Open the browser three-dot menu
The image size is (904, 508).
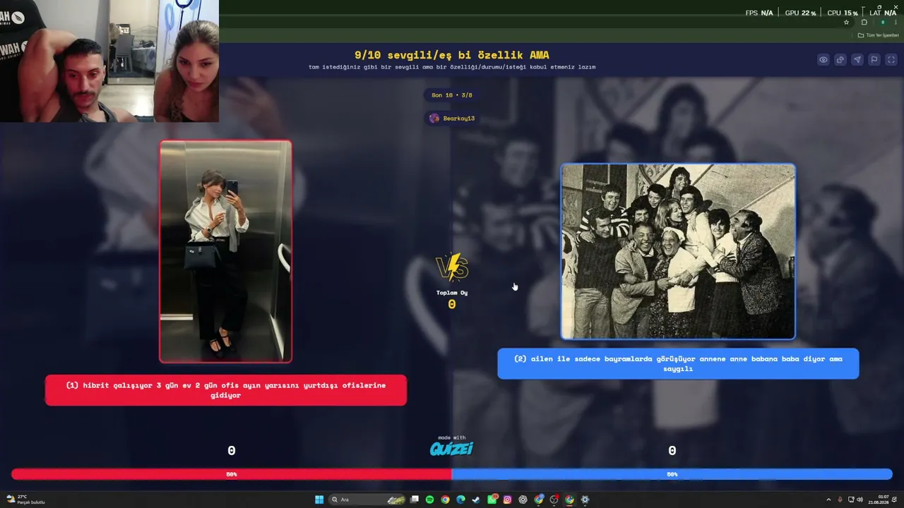tap(896, 23)
